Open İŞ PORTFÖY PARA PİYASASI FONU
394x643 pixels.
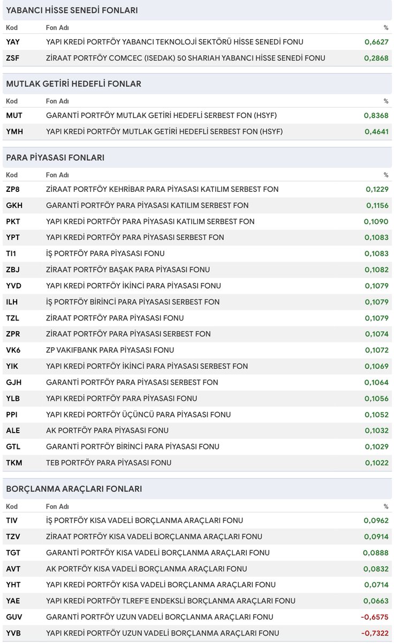click(x=105, y=253)
